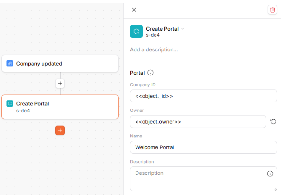
Task: Click the teal Create Portal panel icon
Action: point(136,31)
